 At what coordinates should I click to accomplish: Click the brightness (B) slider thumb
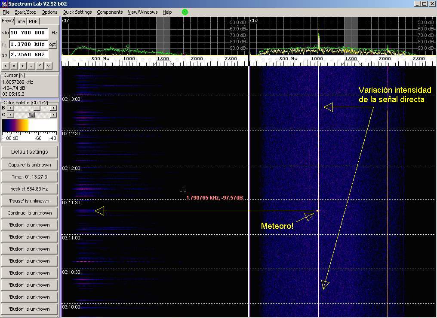pyautogui.click(x=37, y=108)
